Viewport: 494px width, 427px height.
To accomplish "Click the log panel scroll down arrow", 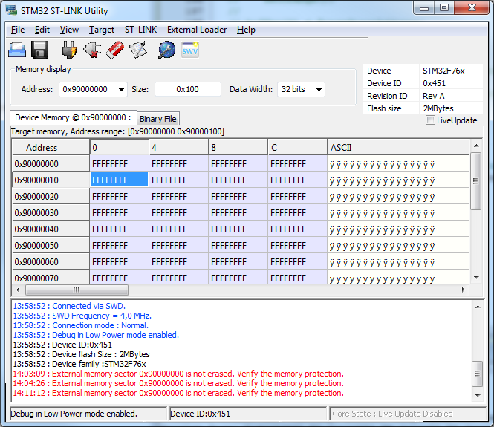I will coord(478,396).
